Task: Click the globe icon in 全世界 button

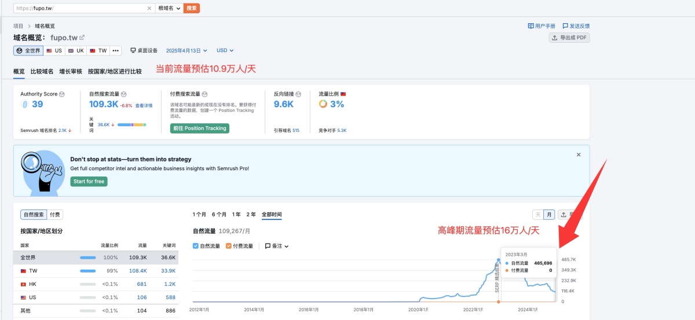Action: pyautogui.click(x=19, y=50)
